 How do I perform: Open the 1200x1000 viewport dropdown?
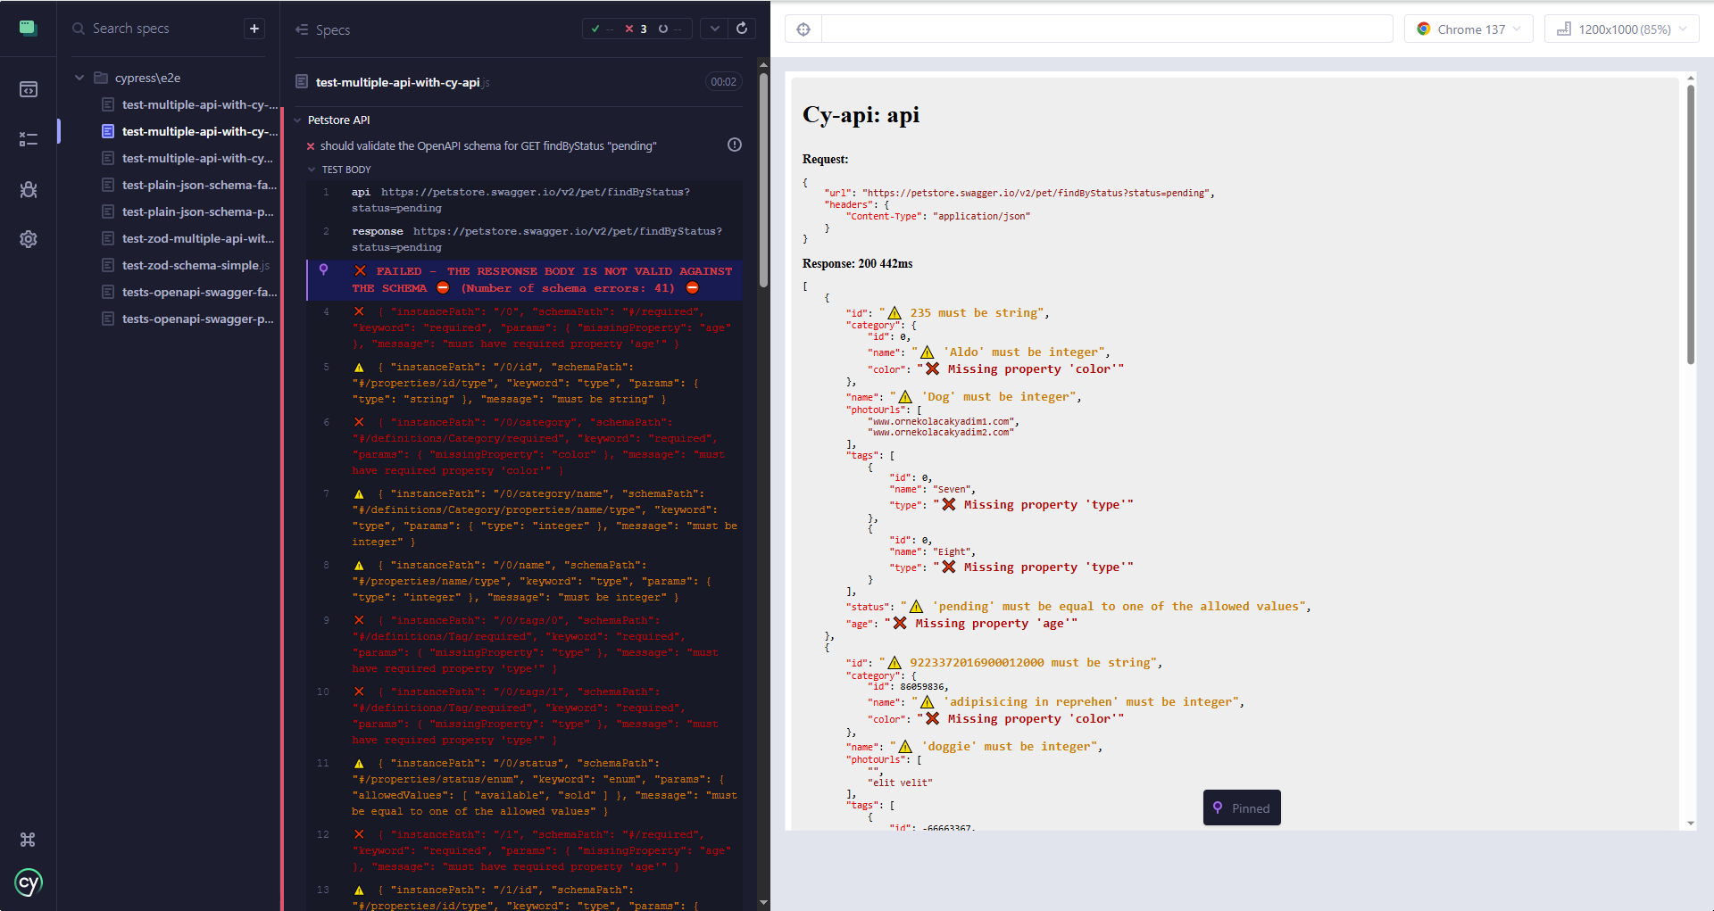click(1621, 29)
